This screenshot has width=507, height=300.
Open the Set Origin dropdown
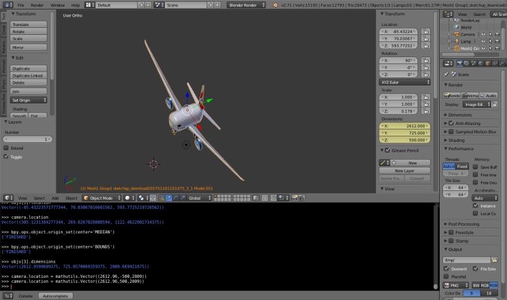29,100
